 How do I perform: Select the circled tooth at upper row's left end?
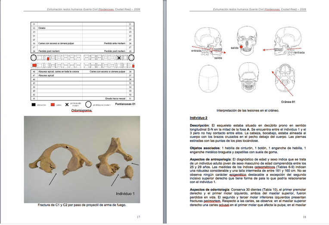pos(34,57)
